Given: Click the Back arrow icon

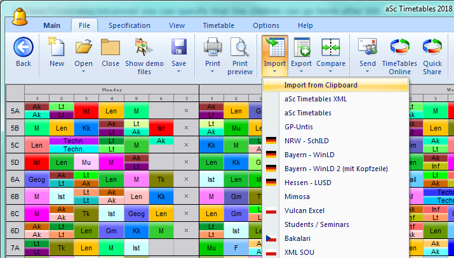Looking at the screenshot, I should click(23, 47).
